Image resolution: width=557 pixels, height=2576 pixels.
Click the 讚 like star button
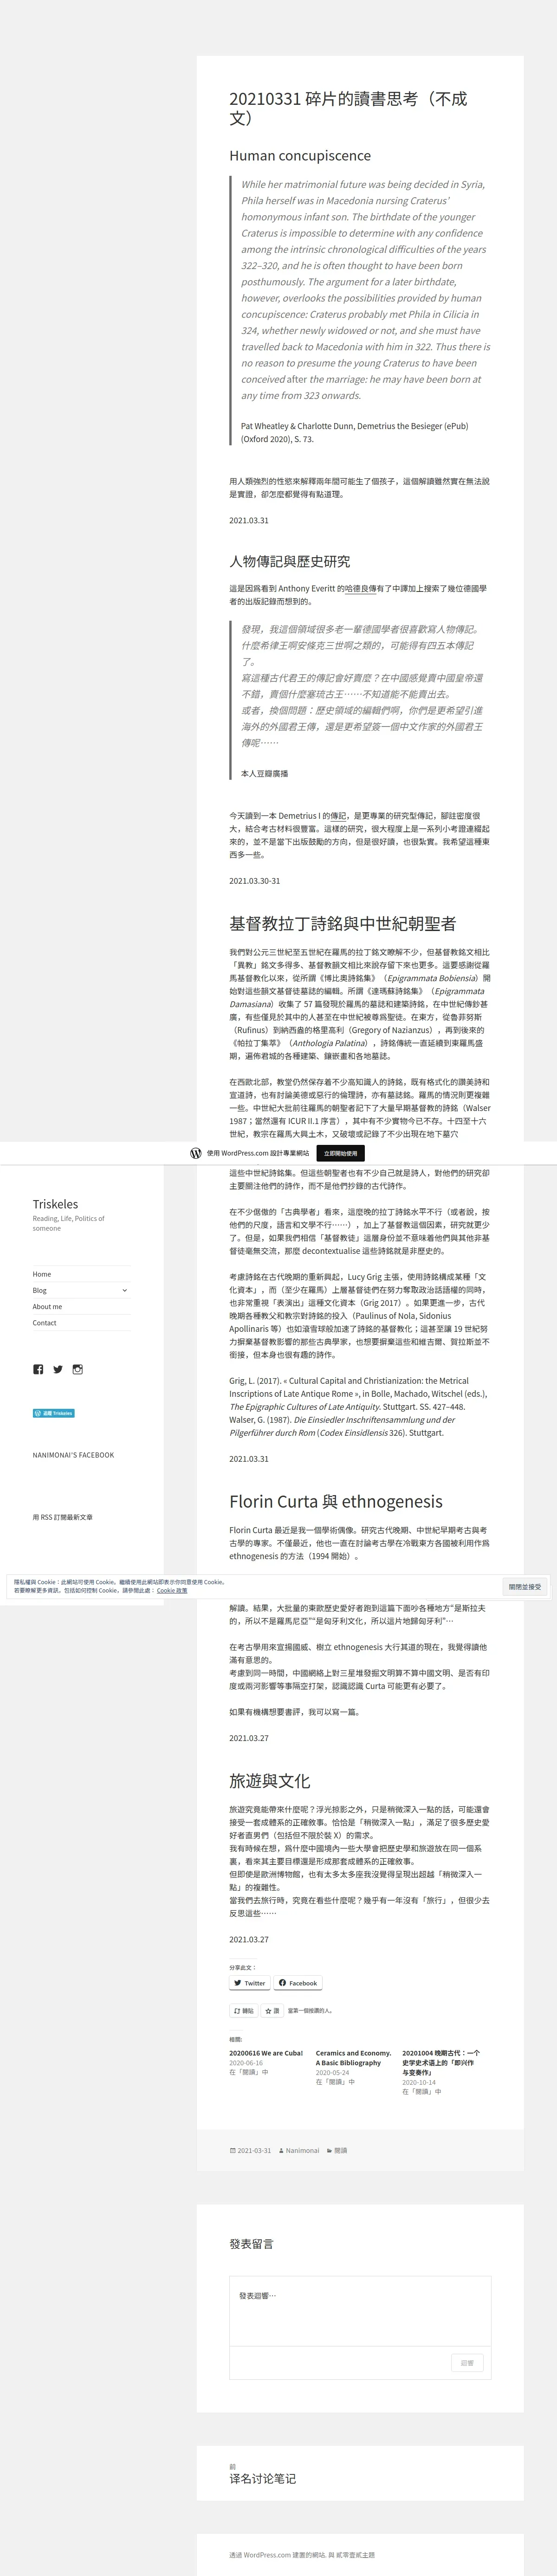point(272,2010)
